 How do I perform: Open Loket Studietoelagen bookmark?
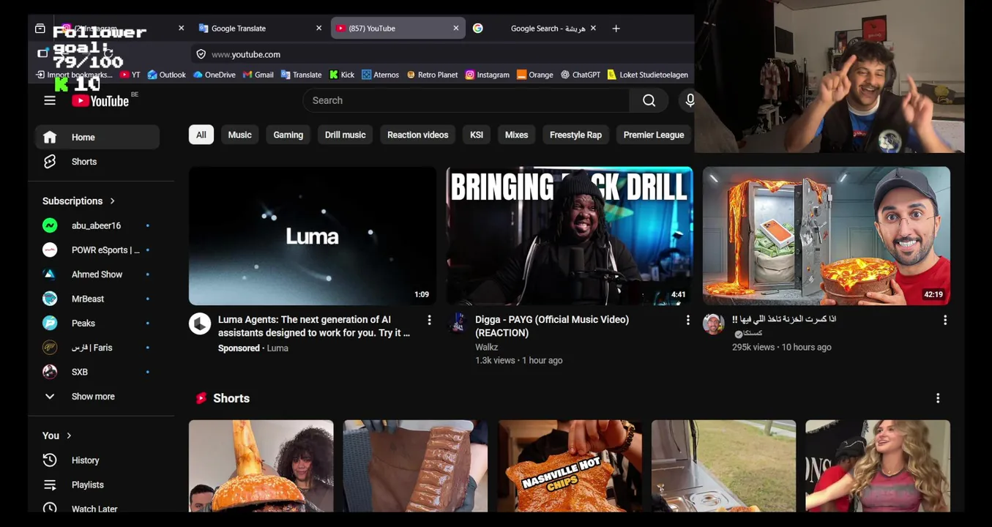(647, 75)
